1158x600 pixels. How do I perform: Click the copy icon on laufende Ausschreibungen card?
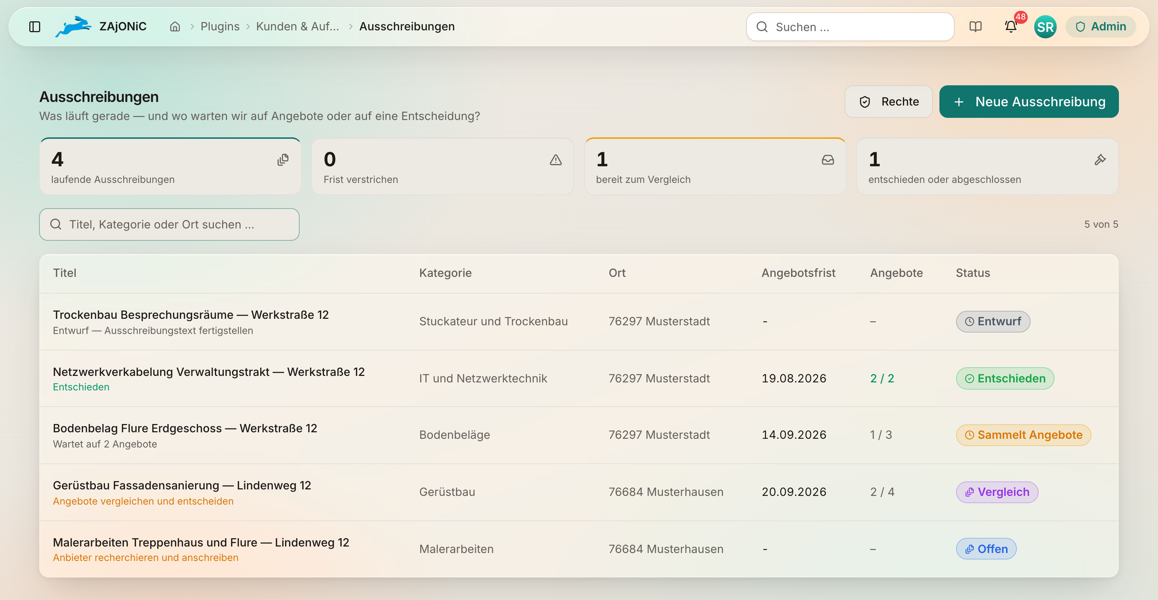click(283, 160)
